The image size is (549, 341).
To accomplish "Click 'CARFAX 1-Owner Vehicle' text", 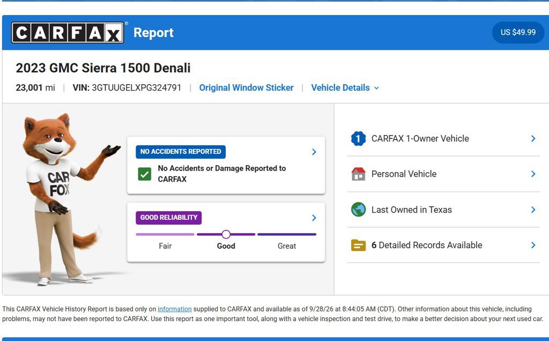I will (x=420, y=139).
